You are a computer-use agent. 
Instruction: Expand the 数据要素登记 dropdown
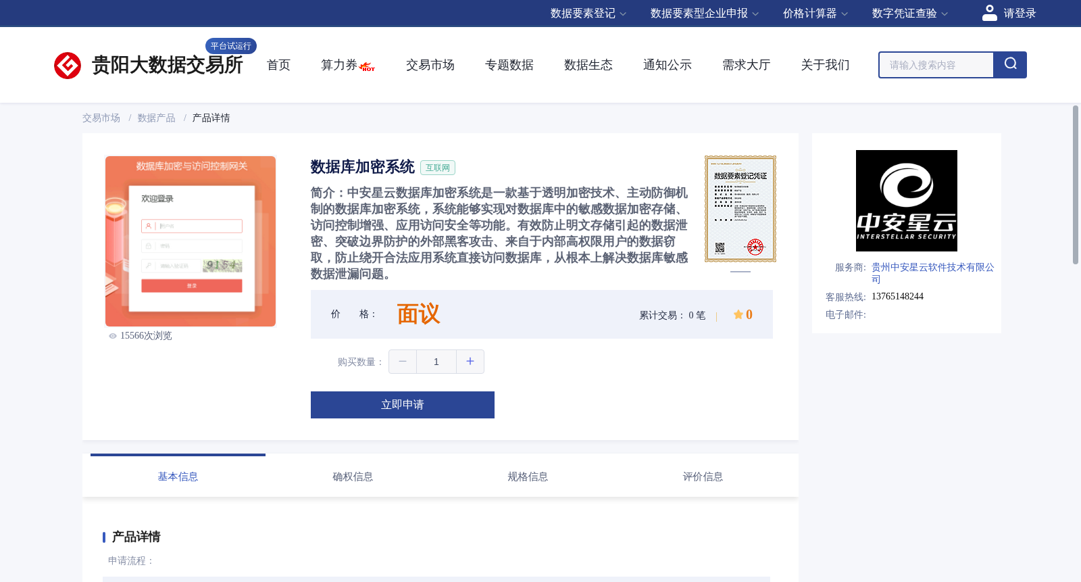coord(588,14)
